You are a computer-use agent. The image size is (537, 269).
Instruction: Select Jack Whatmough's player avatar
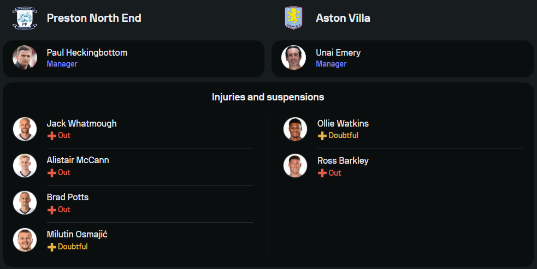click(25, 129)
